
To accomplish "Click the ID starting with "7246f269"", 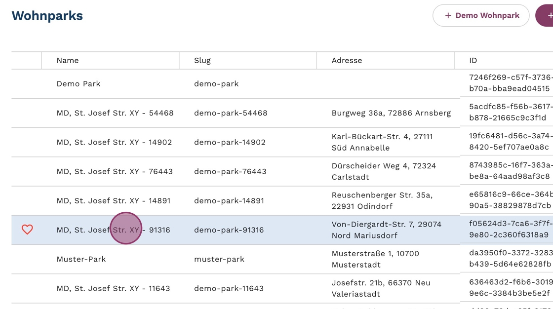I will [511, 83].
